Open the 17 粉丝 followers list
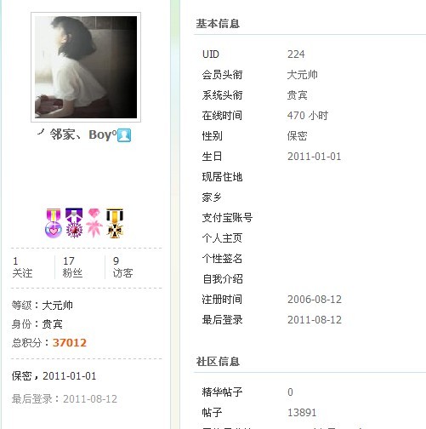Image resolution: width=426 pixels, height=429 pixels. point(72,267)
